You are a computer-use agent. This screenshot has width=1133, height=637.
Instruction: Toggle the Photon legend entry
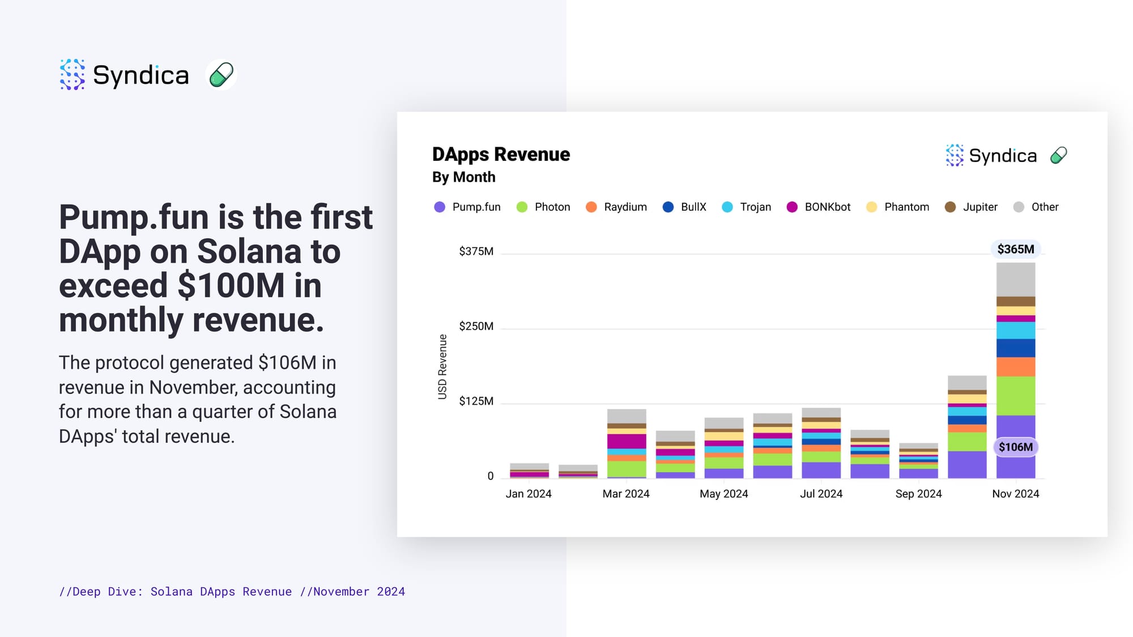(543, 207)
